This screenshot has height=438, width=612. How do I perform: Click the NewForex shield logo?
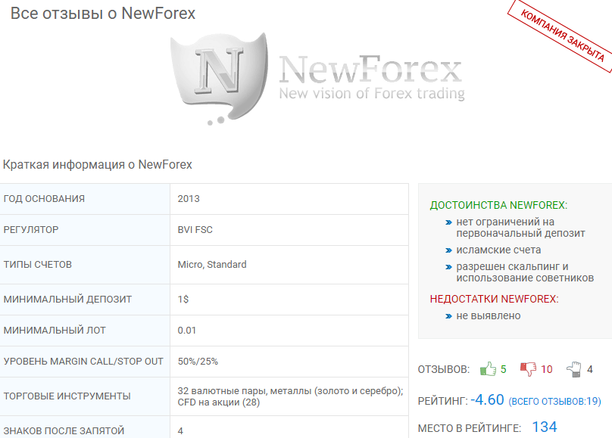coord(220,78)
